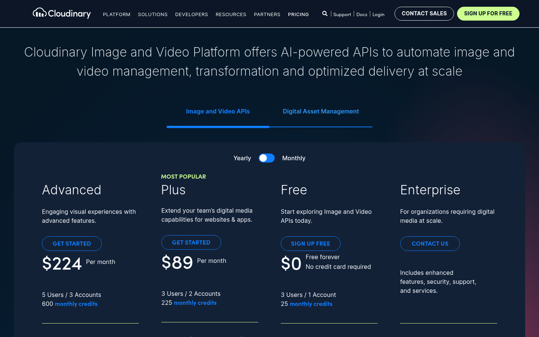Image resolution: width=539 pixels, height=337 pixels.
Task: Click the Plus plan heading
Action: (173, 190)
